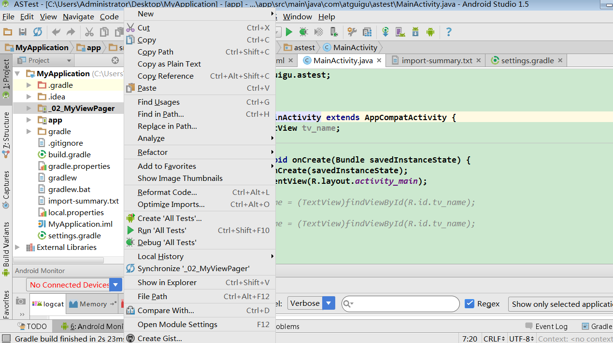The image size is (613, 343).
Task: Toggle tool window bars button in status bar
Action: click(6, 339)
